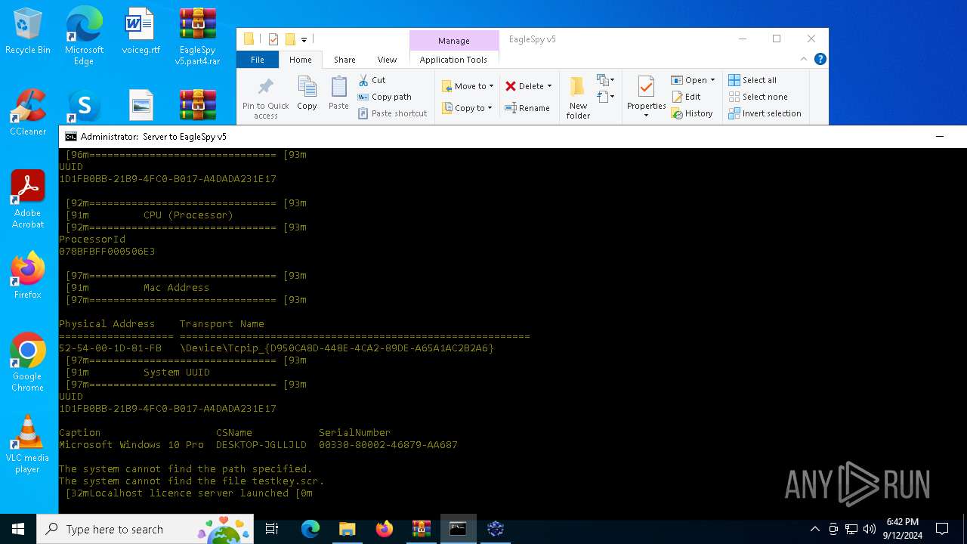The width and height of the screenshot is (967, 544).
Task: Switch to the View ribbon tab
Action: 387,60
